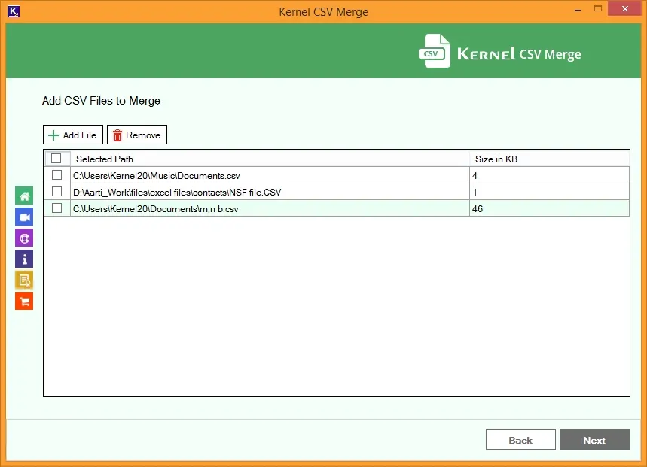Open the Home sidebar icon
Image resolution: width=647 pixels, height=467 pixels.
(24, 196)
